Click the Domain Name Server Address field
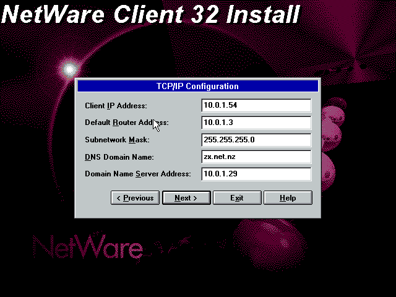 (x=256, y=174)
